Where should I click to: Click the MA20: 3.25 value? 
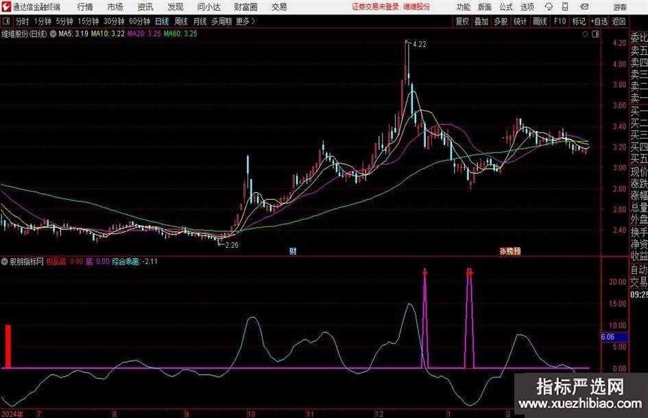(144, 34)
